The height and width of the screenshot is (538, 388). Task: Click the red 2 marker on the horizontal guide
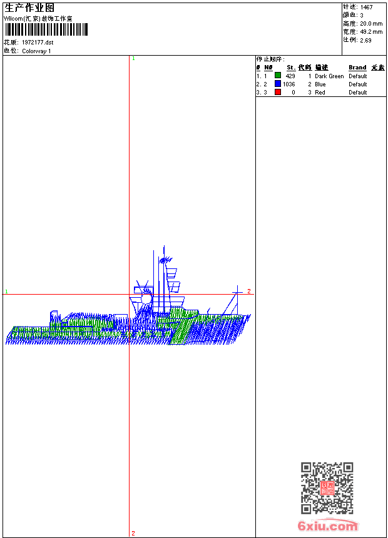point(249,292)
